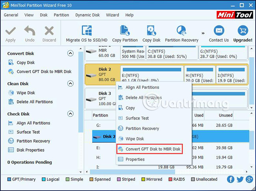Choose Convert GPT Disk to MBR Disk in context menu
This screenshot has width=256, height=191.
[150, 149]
